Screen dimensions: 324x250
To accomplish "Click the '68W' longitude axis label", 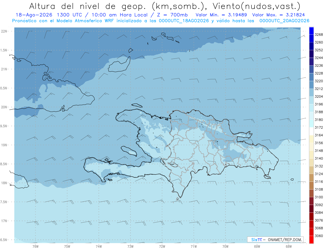I will [x=289, y=246].
